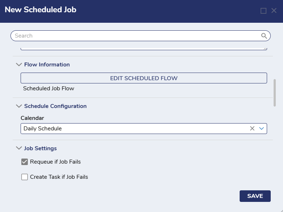This screenshot has height=212, width=283.
Task: Clear the Daily Schedule calendar selection
Action: [x=252, y=129]
